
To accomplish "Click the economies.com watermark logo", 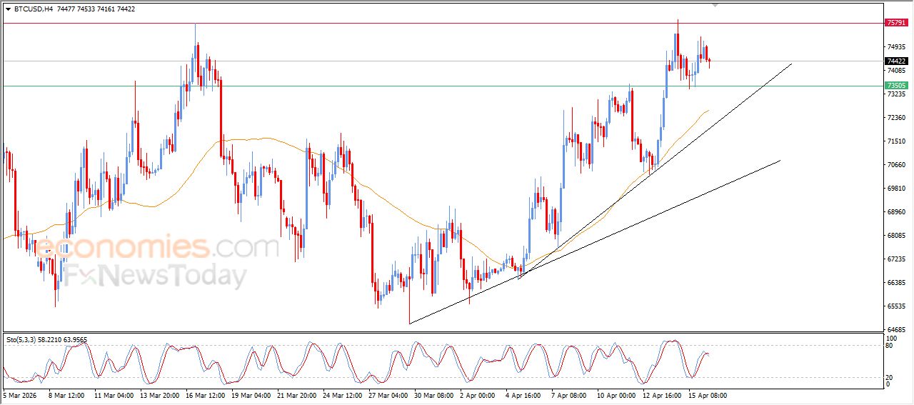I will tap(157, 247).
